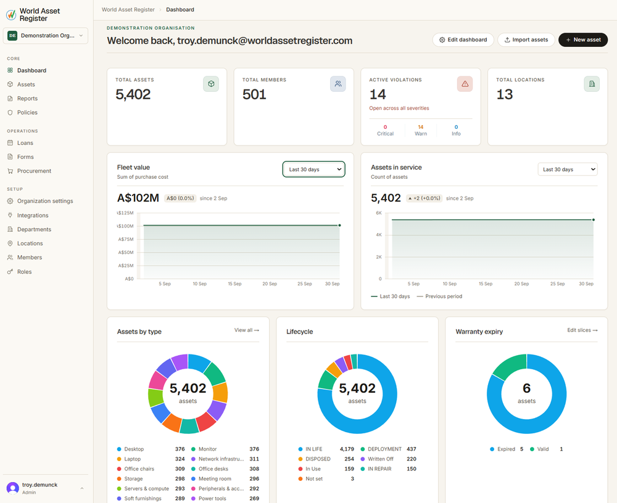Expand the troy.demunck account menu chevron

tap(82, 488)
